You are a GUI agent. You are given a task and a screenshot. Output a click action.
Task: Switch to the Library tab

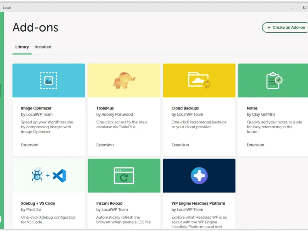(22, 47)
